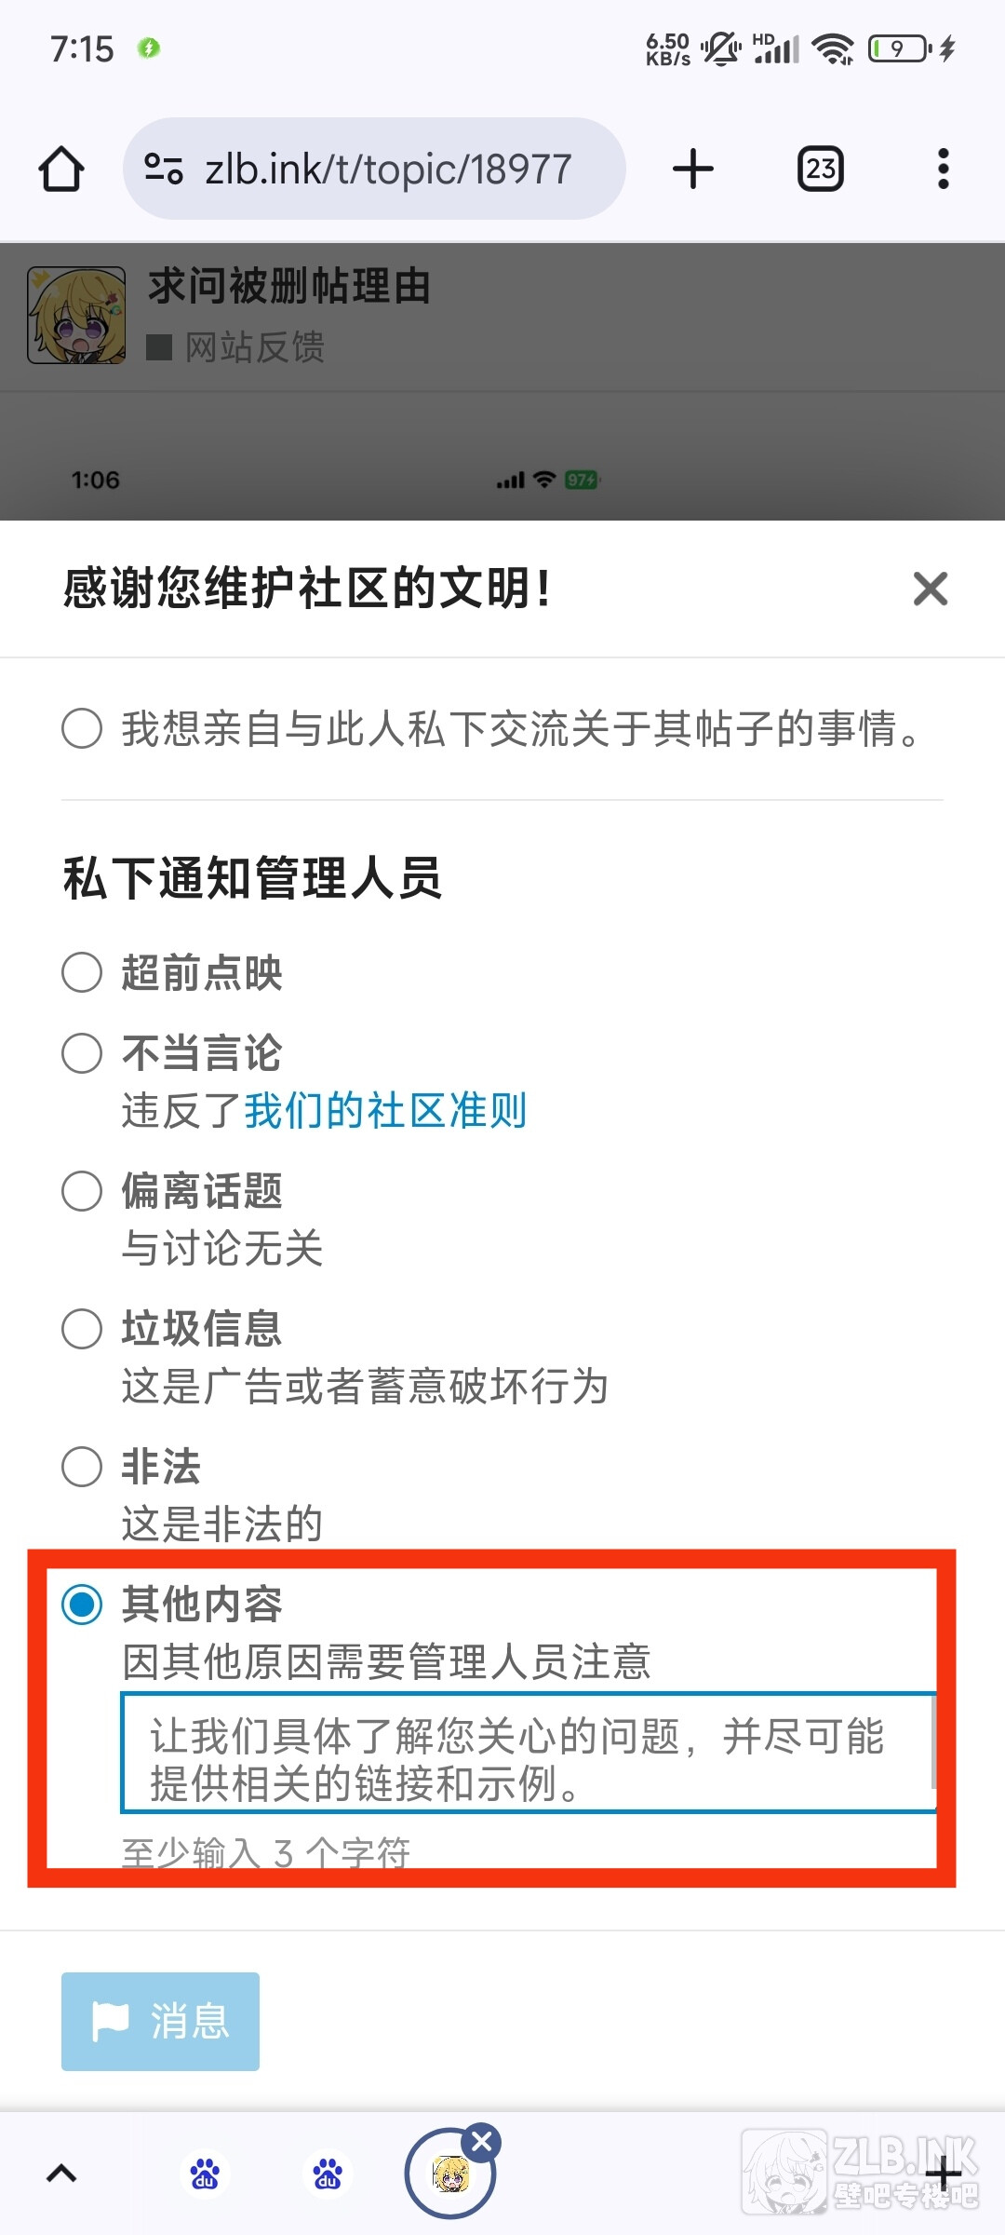Expand the bottom tab strip chevron
This screenshot has width=1005, height=2235.
[x=61, y=2174]
